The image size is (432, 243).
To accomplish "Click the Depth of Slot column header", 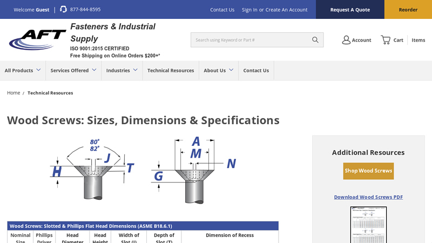I will pos(164,238).
